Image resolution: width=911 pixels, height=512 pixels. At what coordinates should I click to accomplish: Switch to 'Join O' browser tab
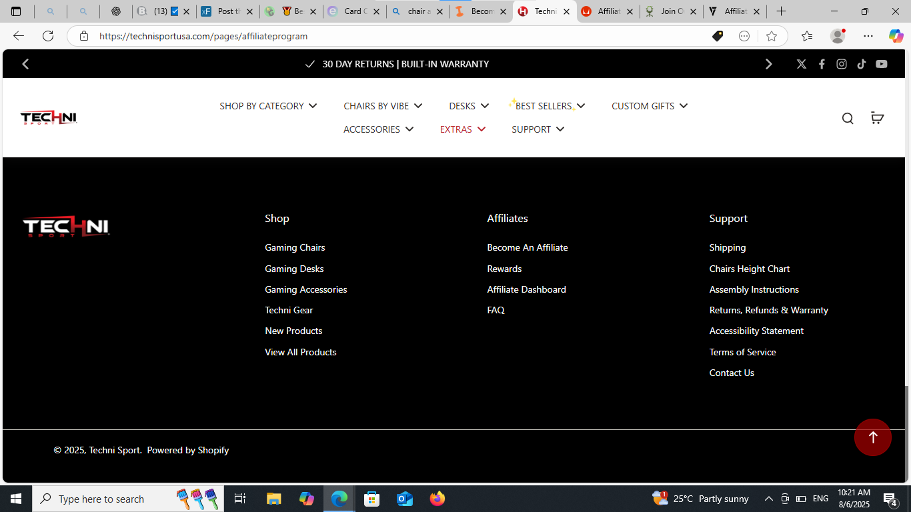[671, 11]
